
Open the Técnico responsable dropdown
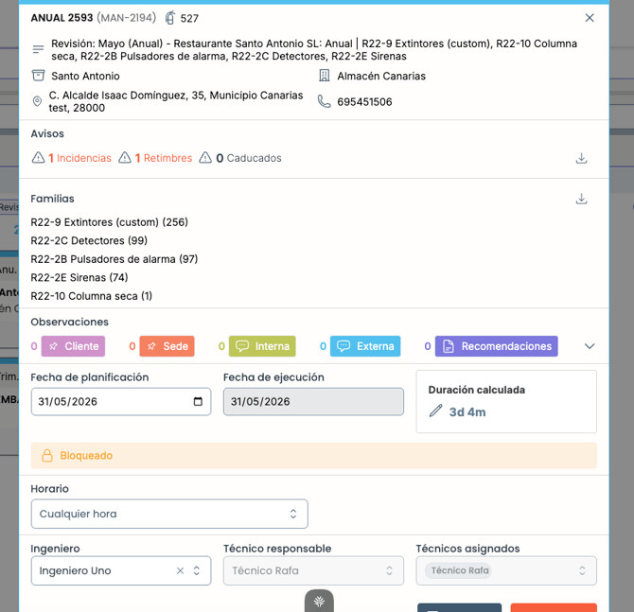coord(313,570)
